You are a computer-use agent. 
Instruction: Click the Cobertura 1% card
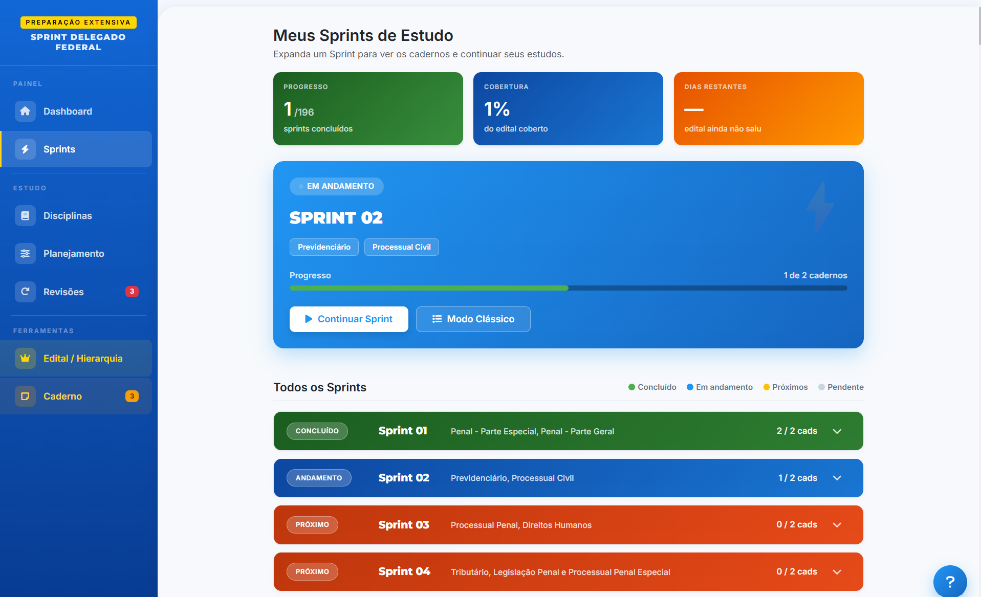pyautogui.click(x=568, y=108)
